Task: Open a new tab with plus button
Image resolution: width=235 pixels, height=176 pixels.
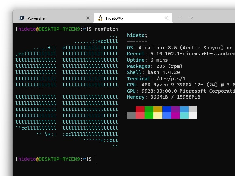Action: [x=180, y=18]
